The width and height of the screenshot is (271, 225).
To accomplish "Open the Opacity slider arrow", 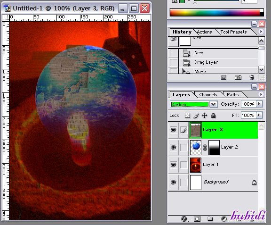I will pos(259,104).
